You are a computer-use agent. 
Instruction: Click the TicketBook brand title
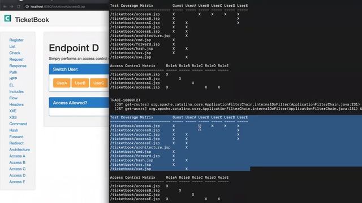[x=32, y=20]
